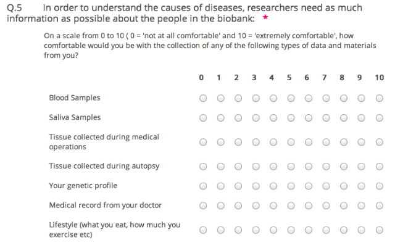The image size is (395, 245).
Task: Choose 1 for your genetic profile
Action: click(221, 186)
